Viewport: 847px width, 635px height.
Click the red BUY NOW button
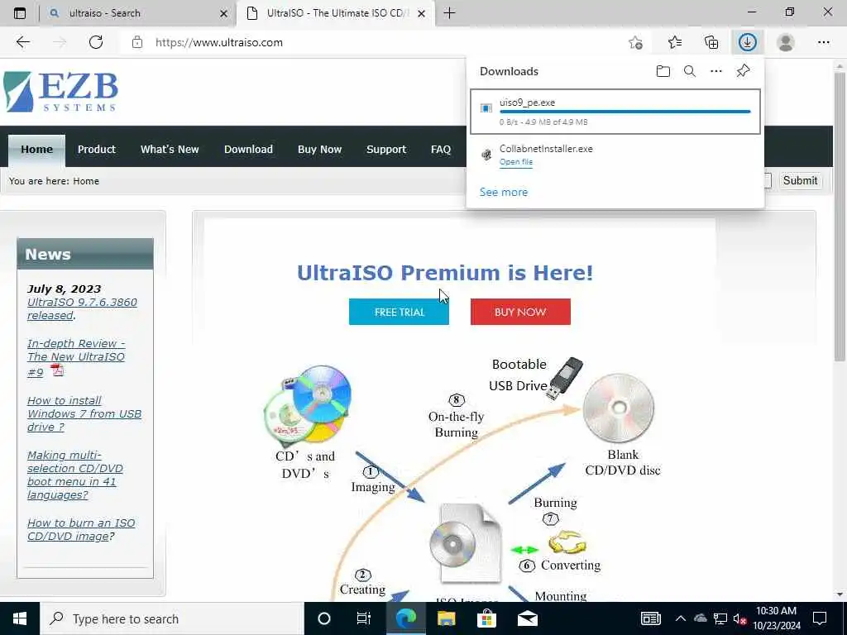click(x=520, y=312)
